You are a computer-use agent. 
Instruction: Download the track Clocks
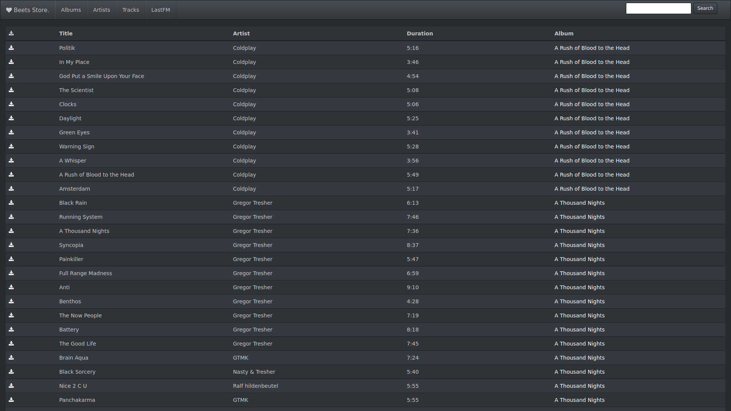[11, 104]
